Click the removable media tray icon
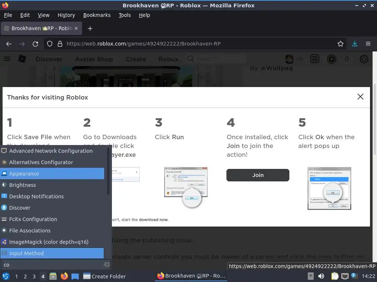Image resolution: width=377 pixels, height=282 pixels. pos(310,276)
